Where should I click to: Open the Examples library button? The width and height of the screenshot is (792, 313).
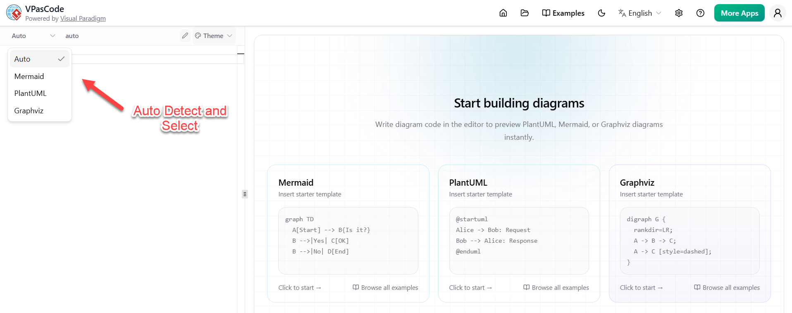[x=563, y=13]
